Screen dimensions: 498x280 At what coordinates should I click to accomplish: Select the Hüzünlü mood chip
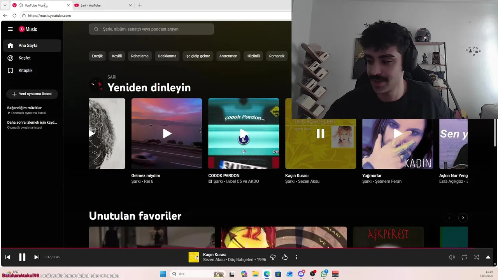(x=253, y=56)
